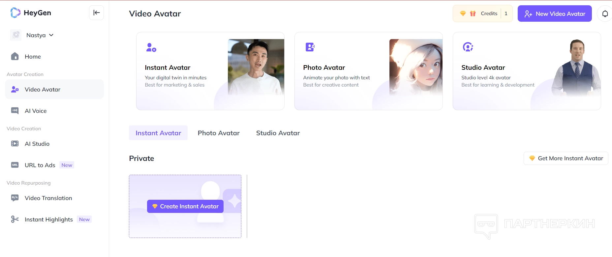The height and width of the screenshot is (257, 612).
Task: Click the Private section heading
Action: (141, 158)
